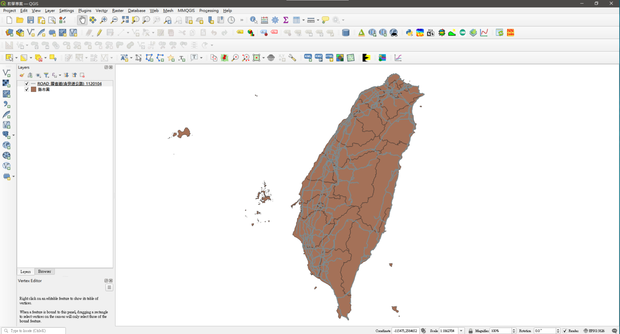Select the Pan Map hand tool
620x334 pixels.
(82, 20)
